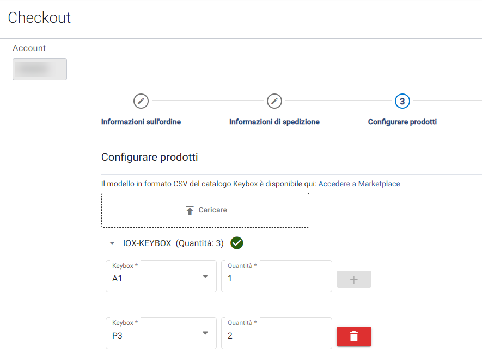Go to Informazioni di spedizione step label
This screenshot has width=482, height=357.
(274, 122)
